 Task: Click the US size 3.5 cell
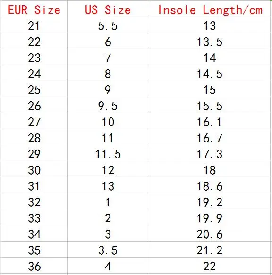point(108,250)
